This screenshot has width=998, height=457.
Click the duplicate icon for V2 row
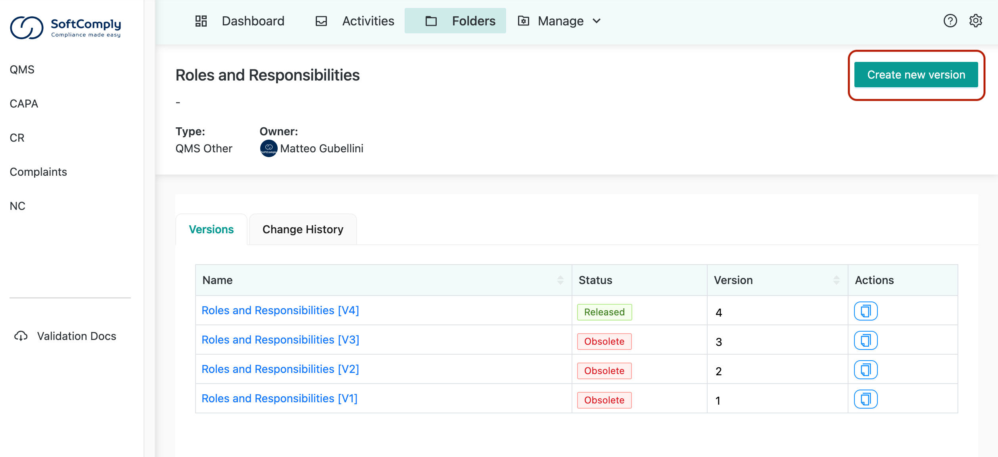(x=866, y=370)
